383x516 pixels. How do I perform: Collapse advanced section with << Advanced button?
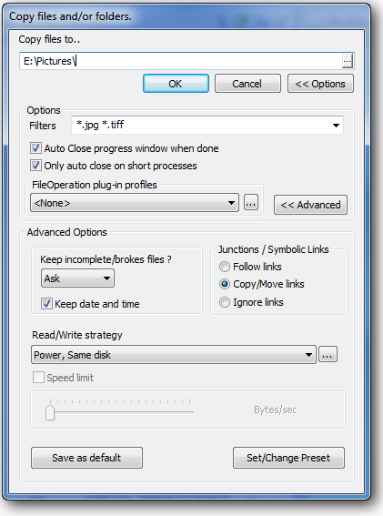point(310,205)
